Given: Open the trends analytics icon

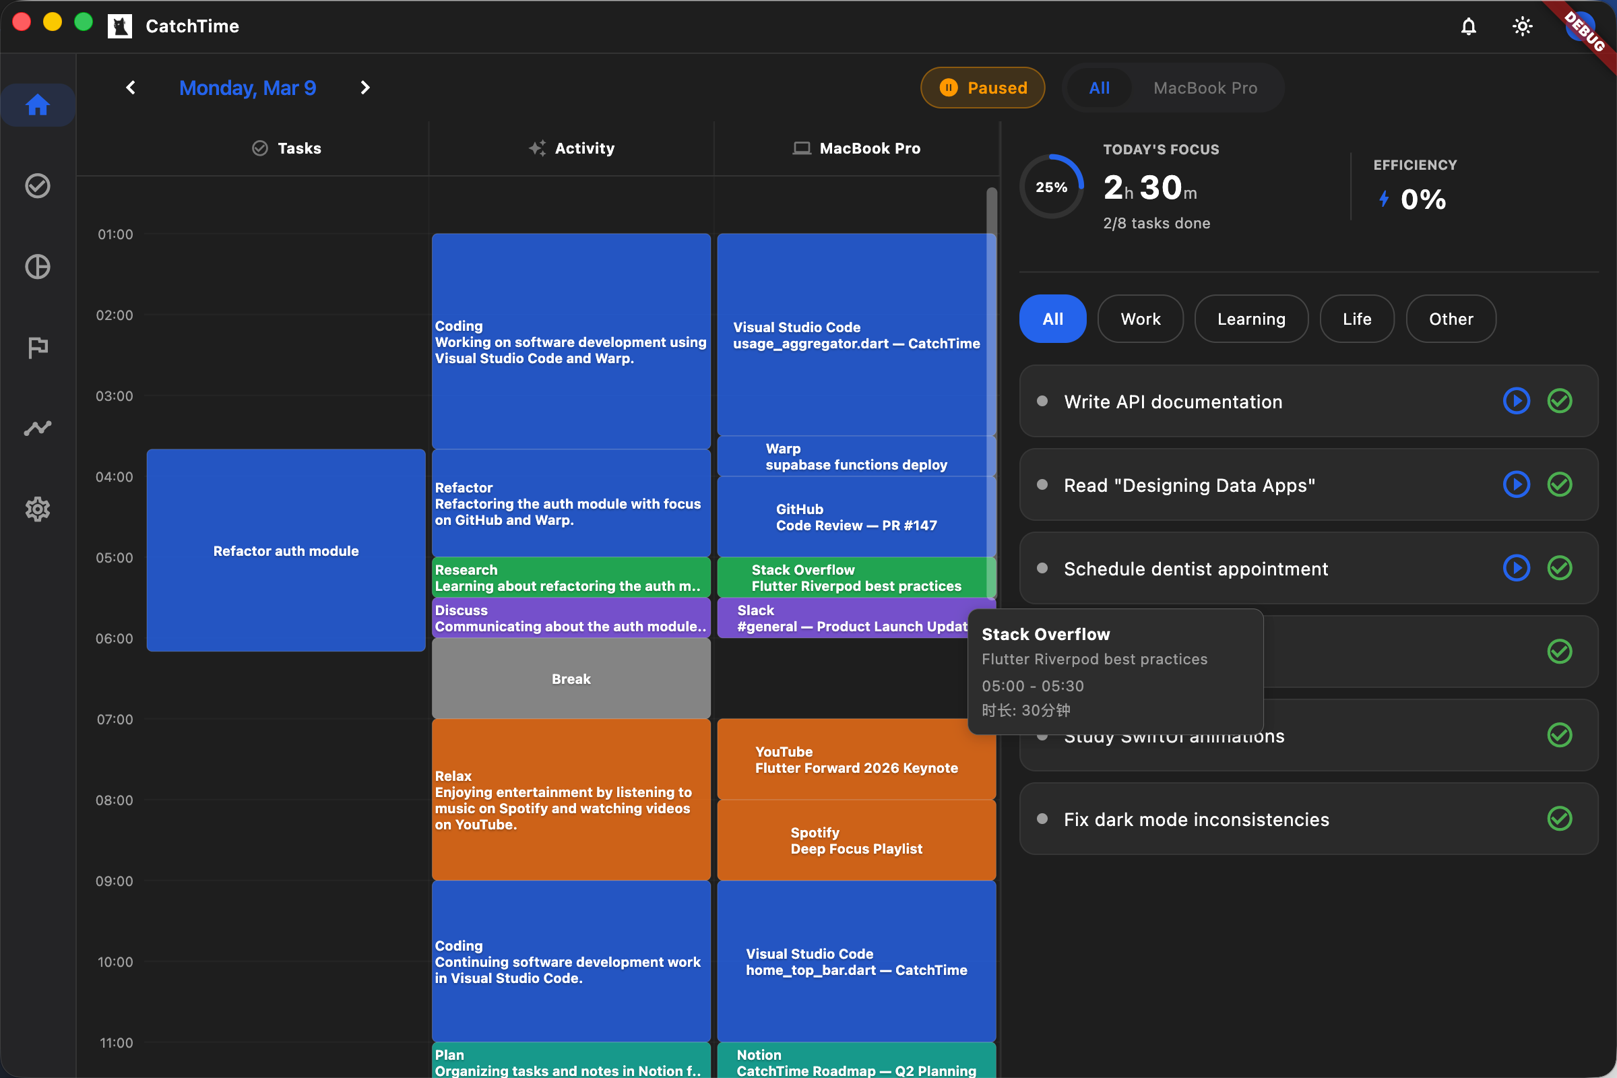Looking at the screenshot, I should pos(38,428).
